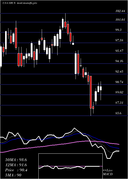The height and width of the screenshot is (179, 128).
Task: Click the mail.munafa.pro label
Action: pos(27,3)
